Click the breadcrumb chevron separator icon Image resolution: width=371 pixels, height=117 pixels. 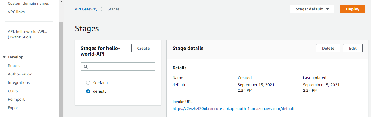click(103, 9)
